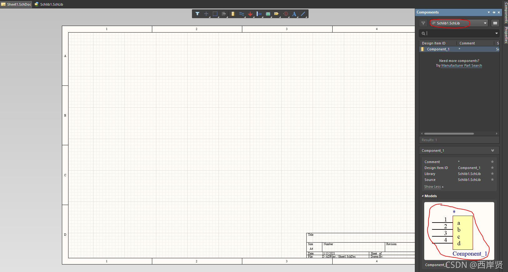The width and height of the screenshot is (508, 272).
Task: Click the list scrollbar right arrow
Action: pos(496,134)
